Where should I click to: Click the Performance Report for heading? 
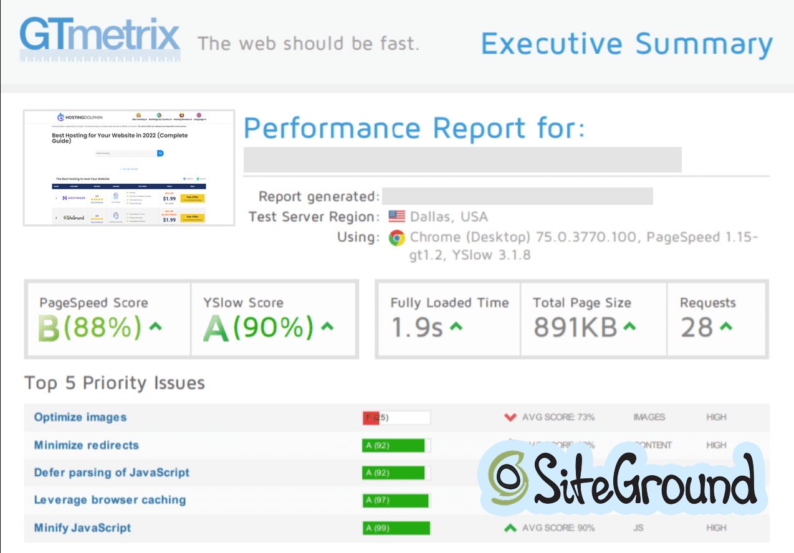(x=414, y=128)
